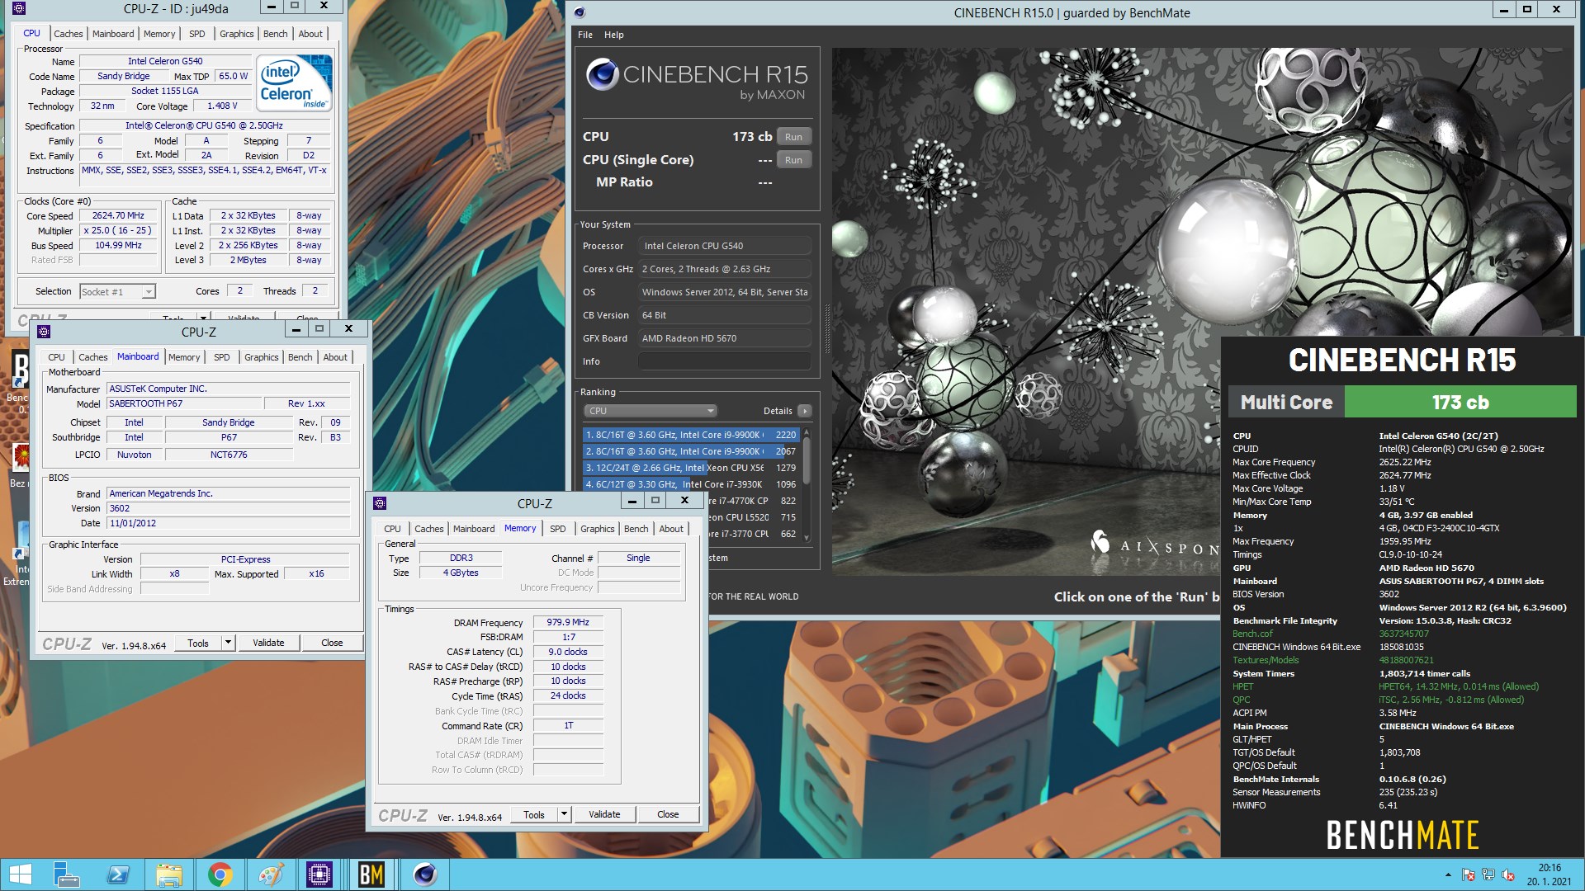Open Server Manager from the taskbar
Image resolution: width=1585 pixels, height=891 pixels.
tap(66, 874)
